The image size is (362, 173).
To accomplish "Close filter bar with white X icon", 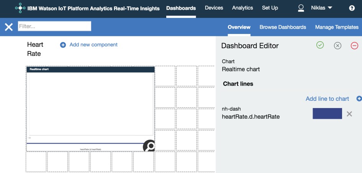I will click(9, 27).
